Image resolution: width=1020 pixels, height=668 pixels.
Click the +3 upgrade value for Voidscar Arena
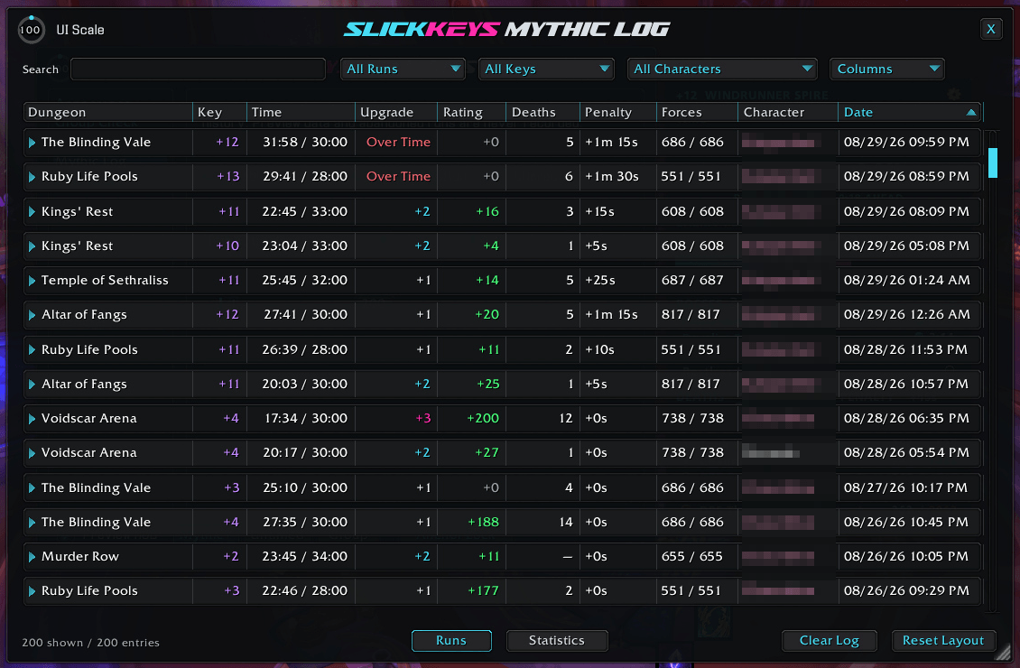pyautogui.click(x=423, y=419)
